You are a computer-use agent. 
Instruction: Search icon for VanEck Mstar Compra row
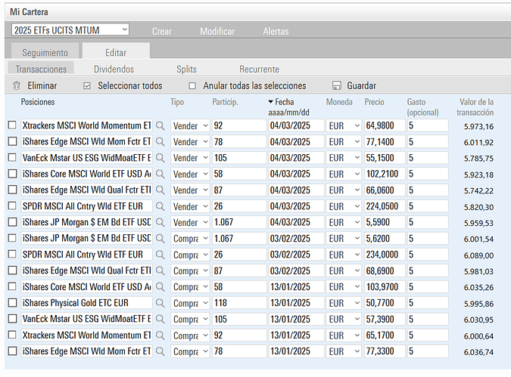160,319
